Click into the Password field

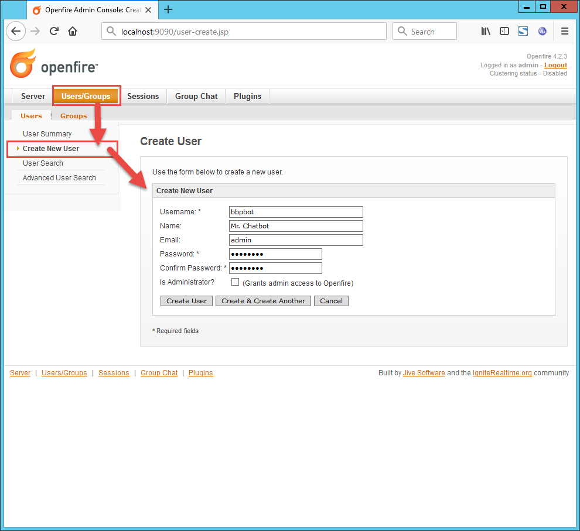coord(275,254)
